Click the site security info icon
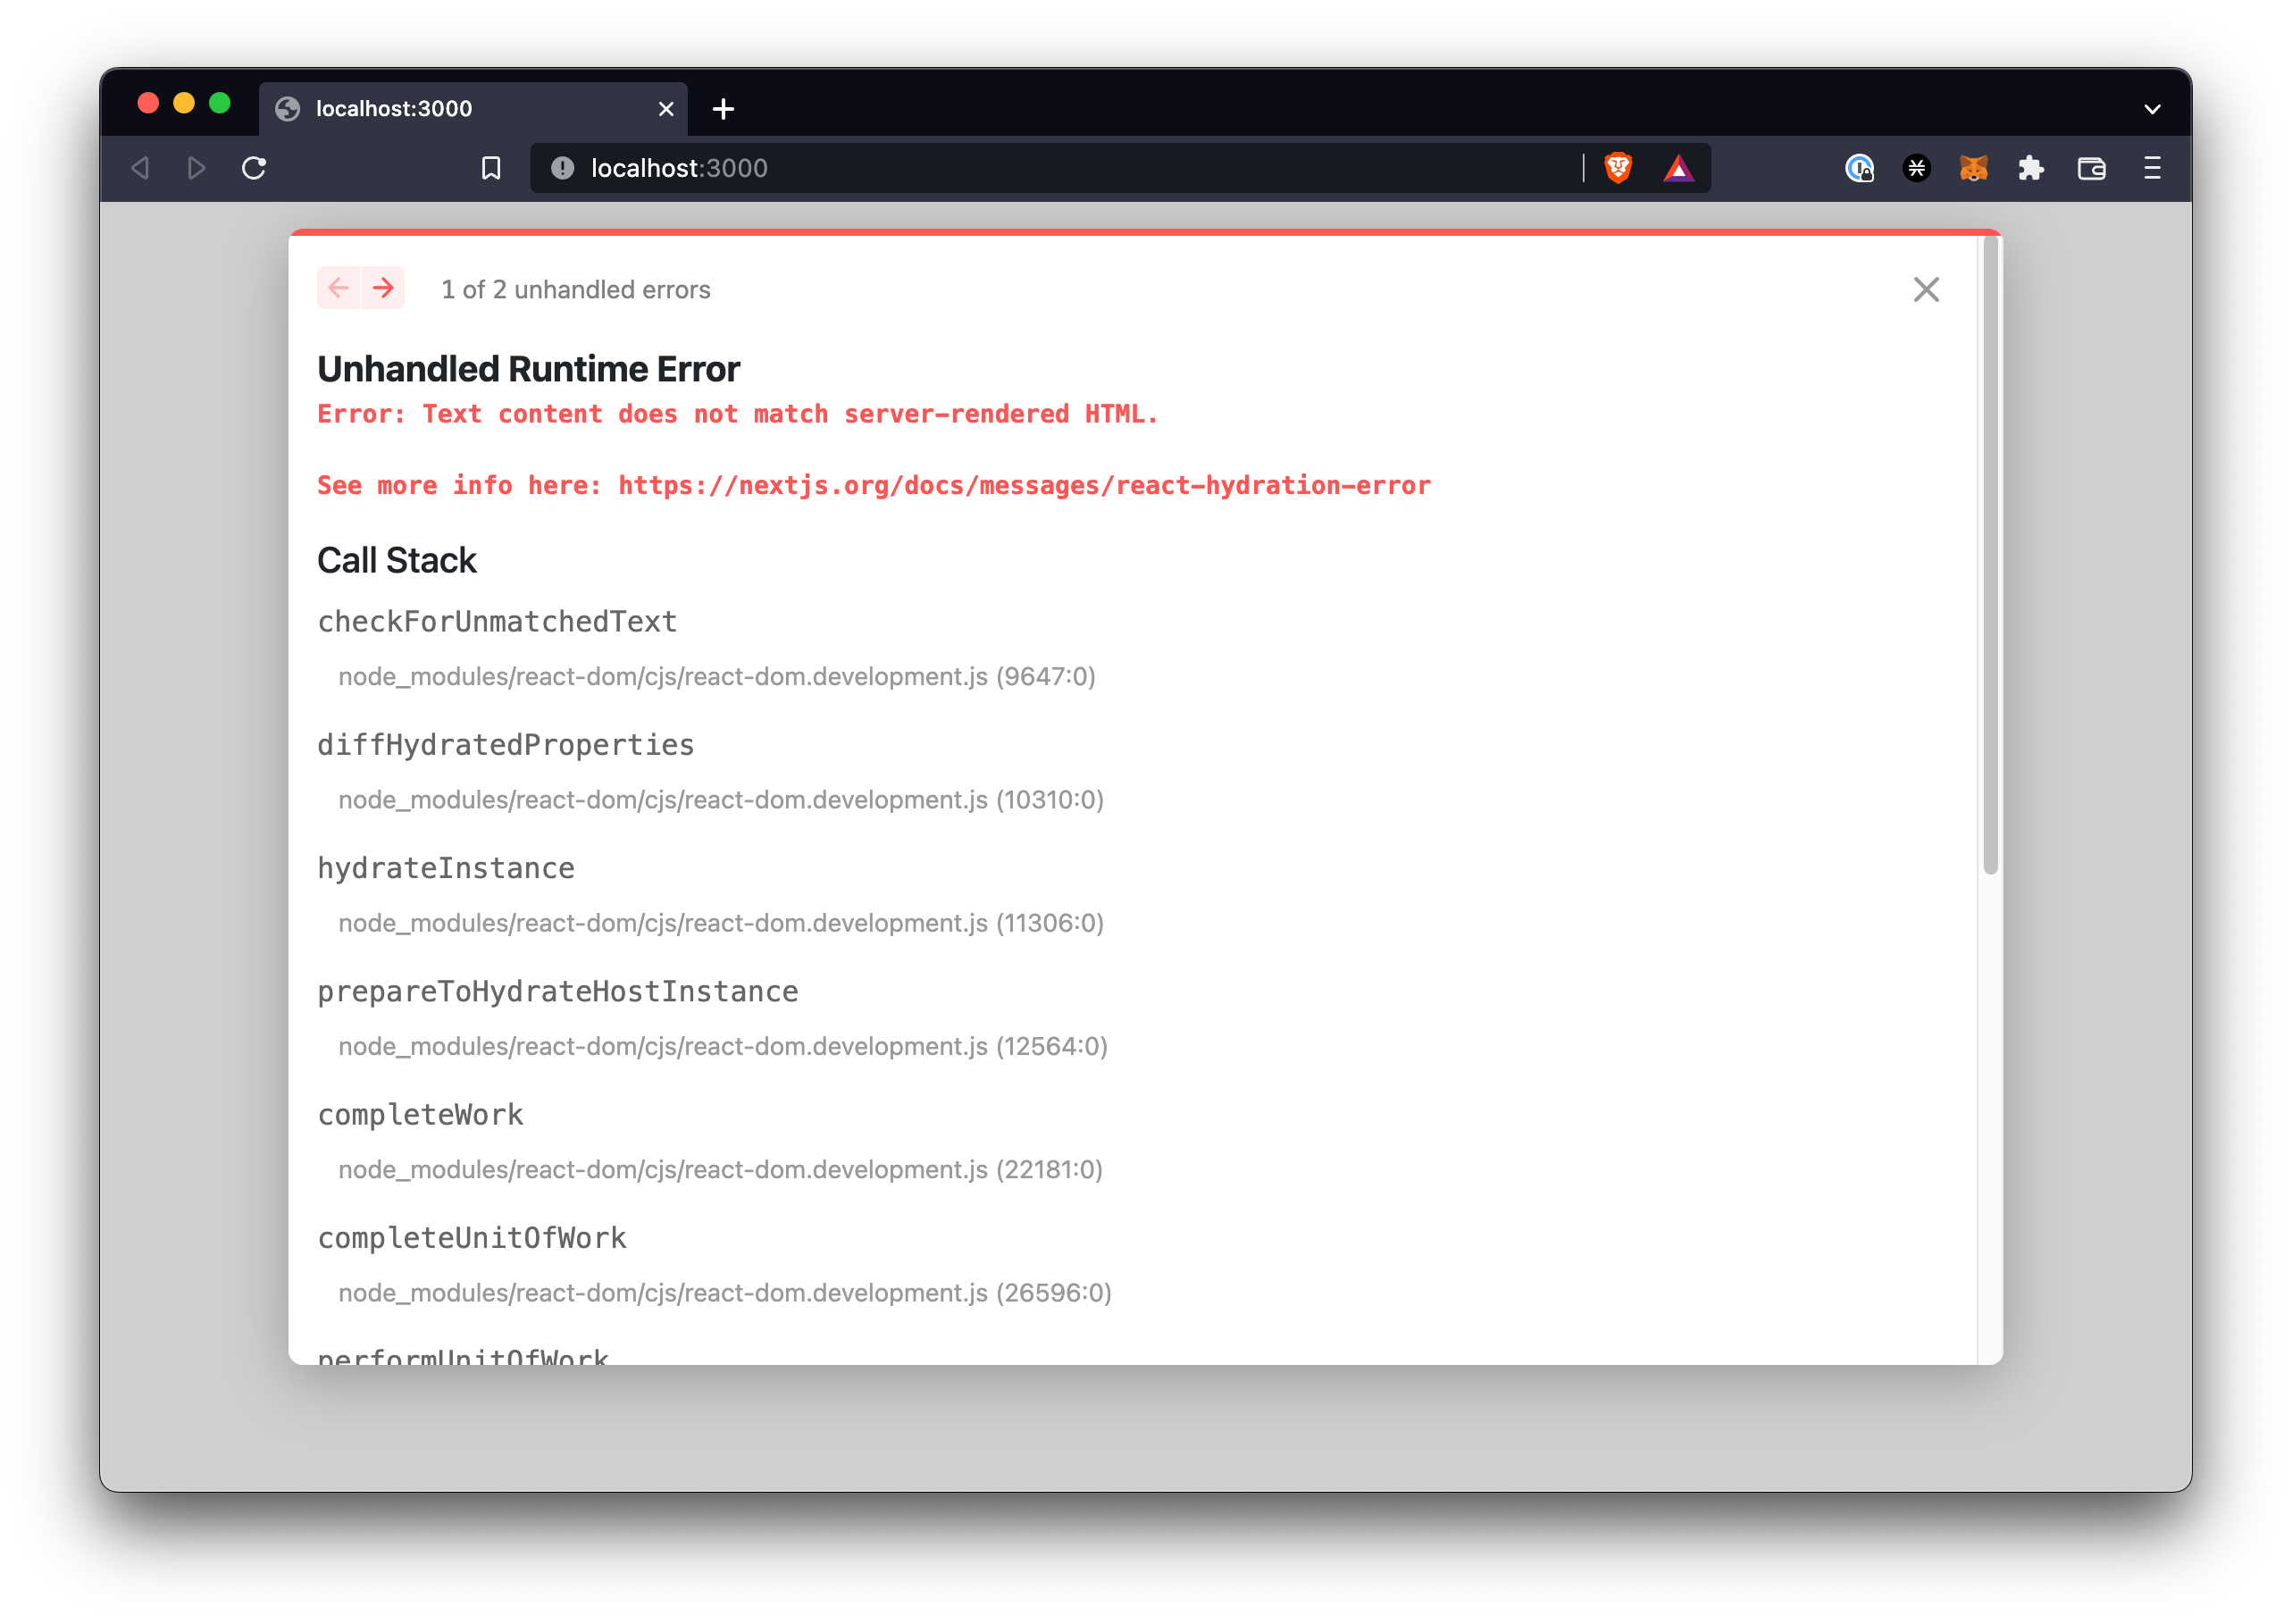Screen dimensions: 2292x1624 click(x=563, y=168)
